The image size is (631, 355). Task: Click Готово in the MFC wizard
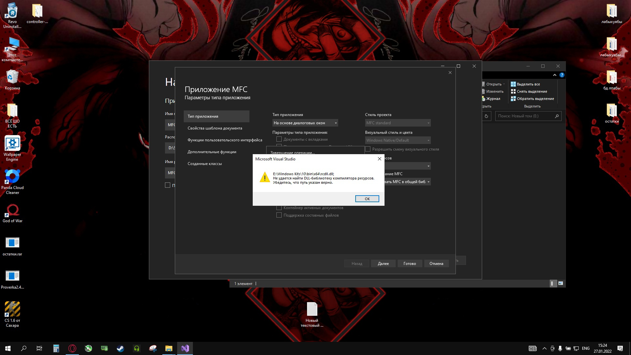[410, 264]
